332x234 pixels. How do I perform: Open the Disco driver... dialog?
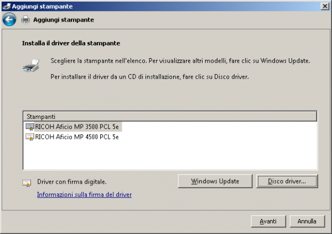point(288,181)
